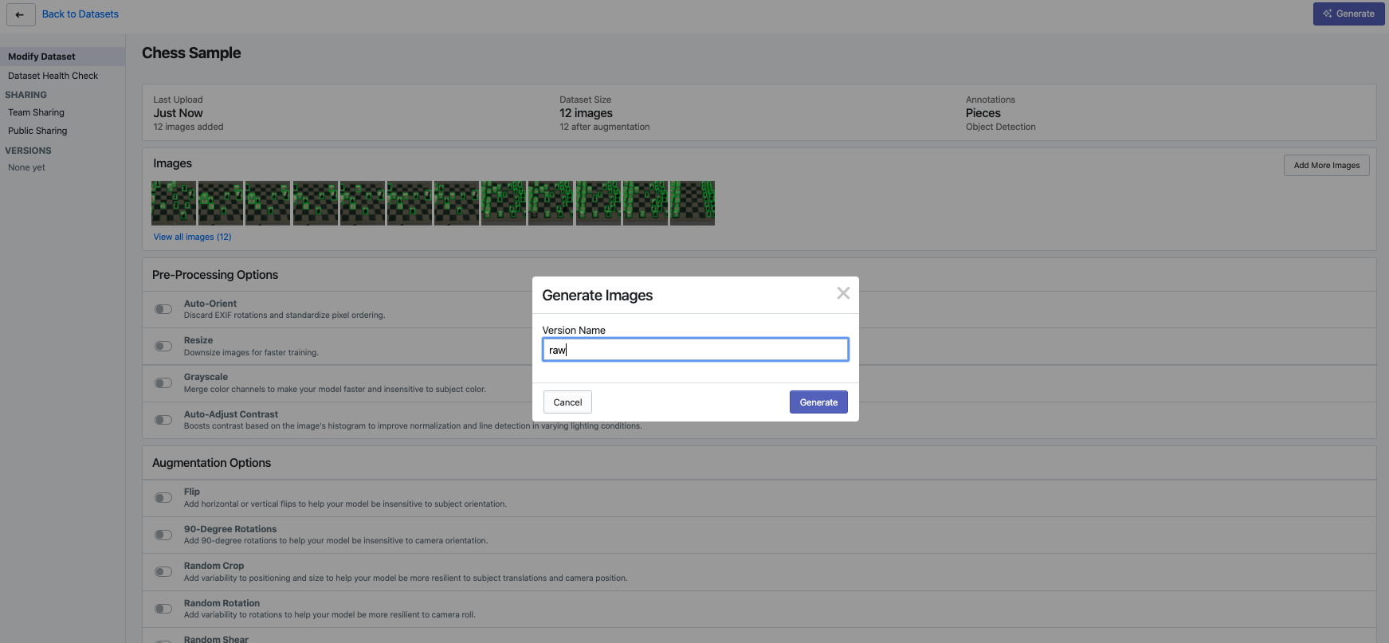Turn on the Grayscale toggle
The image size is (1389, 643).
(163, 382)
